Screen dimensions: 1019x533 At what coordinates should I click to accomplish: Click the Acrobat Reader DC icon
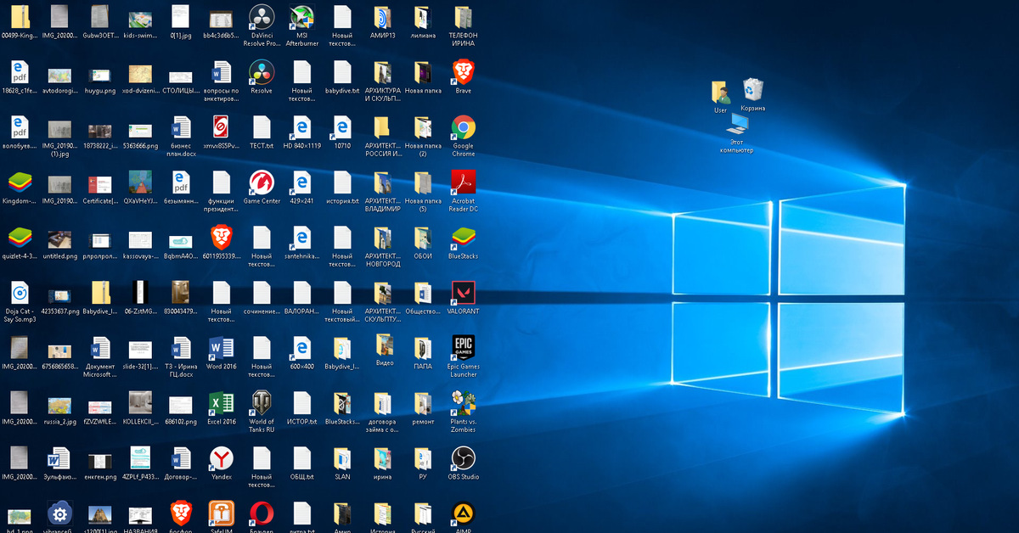point(463,182)
